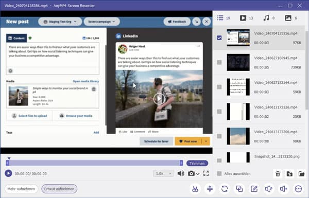The image size is (309, 198).
Task: Open the output folder icon
Action: tap(301, 174)
